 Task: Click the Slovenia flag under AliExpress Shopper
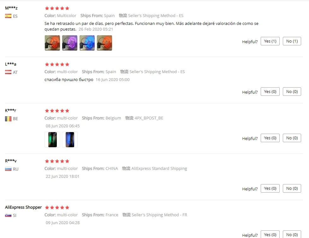coord(8,215)
